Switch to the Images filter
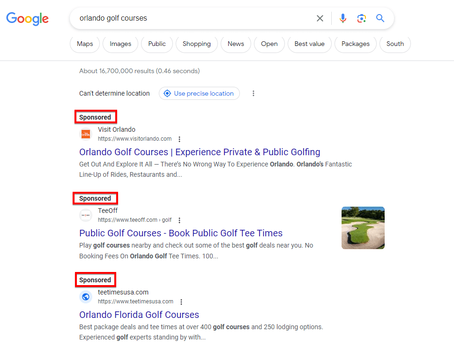454x347 pixels. pos(120,44)
